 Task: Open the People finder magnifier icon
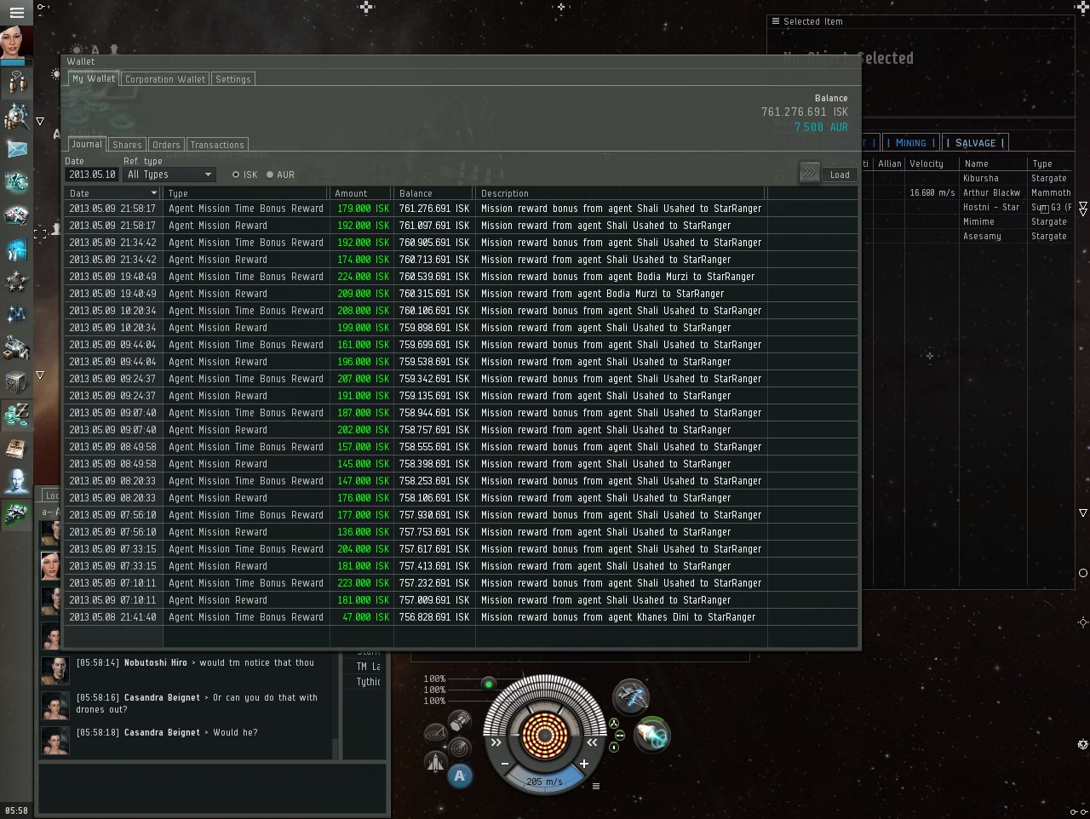[16, 116]
